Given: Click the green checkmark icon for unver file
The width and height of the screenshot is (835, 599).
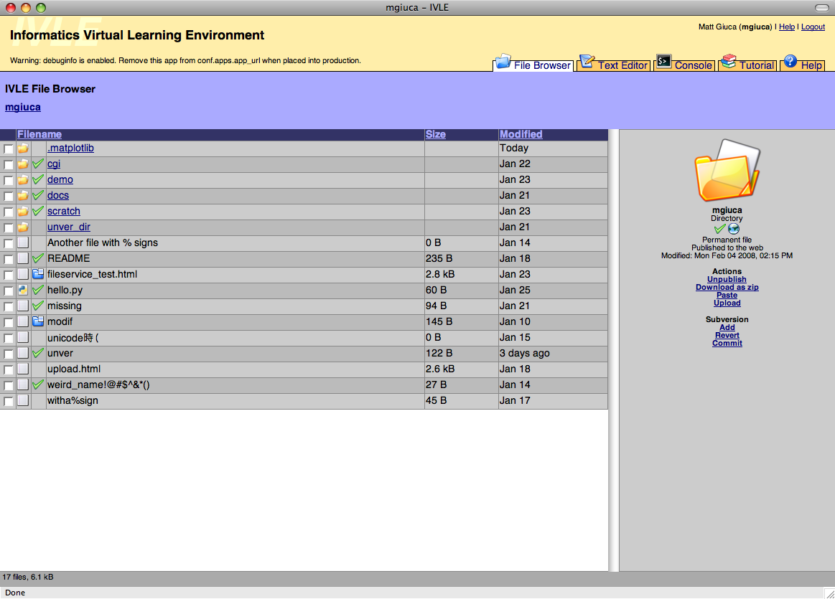Looking at the screenshot, I should [38, 353].
